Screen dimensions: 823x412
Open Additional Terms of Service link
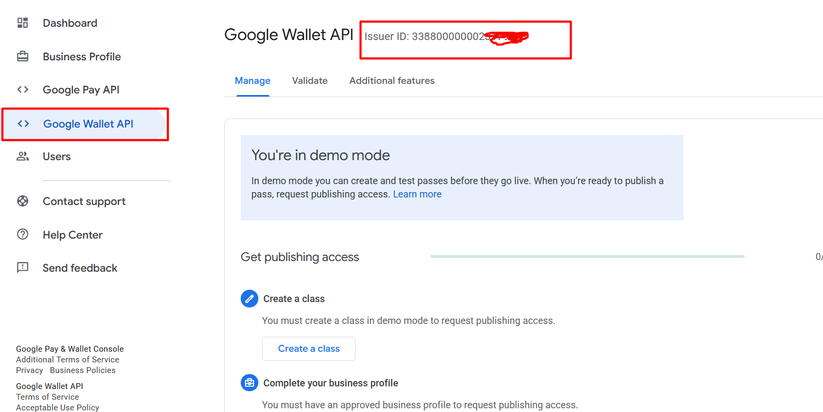[x=68, y=360]
